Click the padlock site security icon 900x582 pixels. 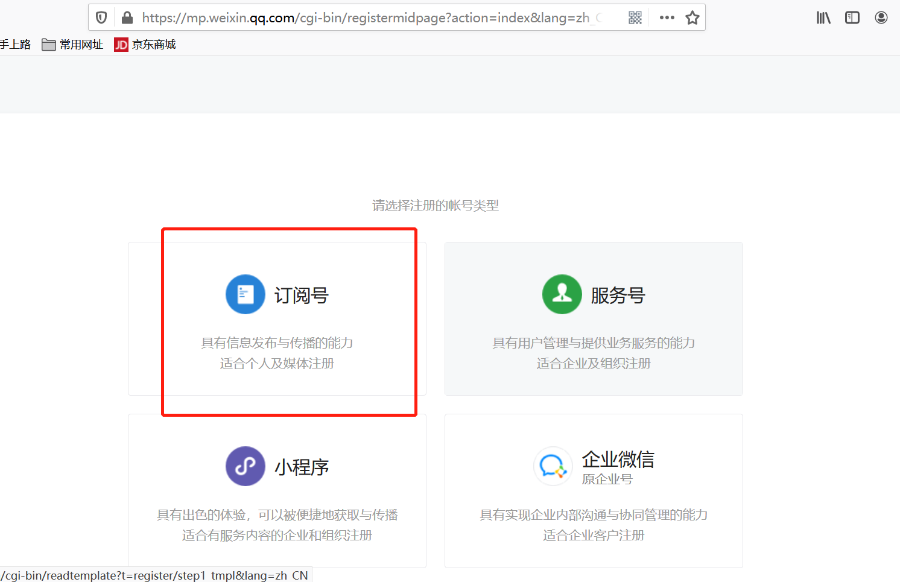[127, 17]
